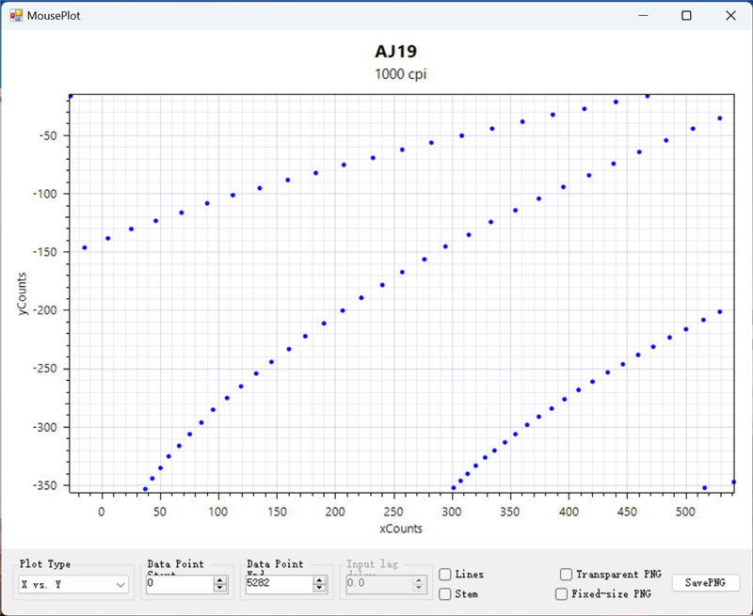753x616 pixels.
Task: Click the MousePlot app icon in title bar
Action: click(16, 15)
